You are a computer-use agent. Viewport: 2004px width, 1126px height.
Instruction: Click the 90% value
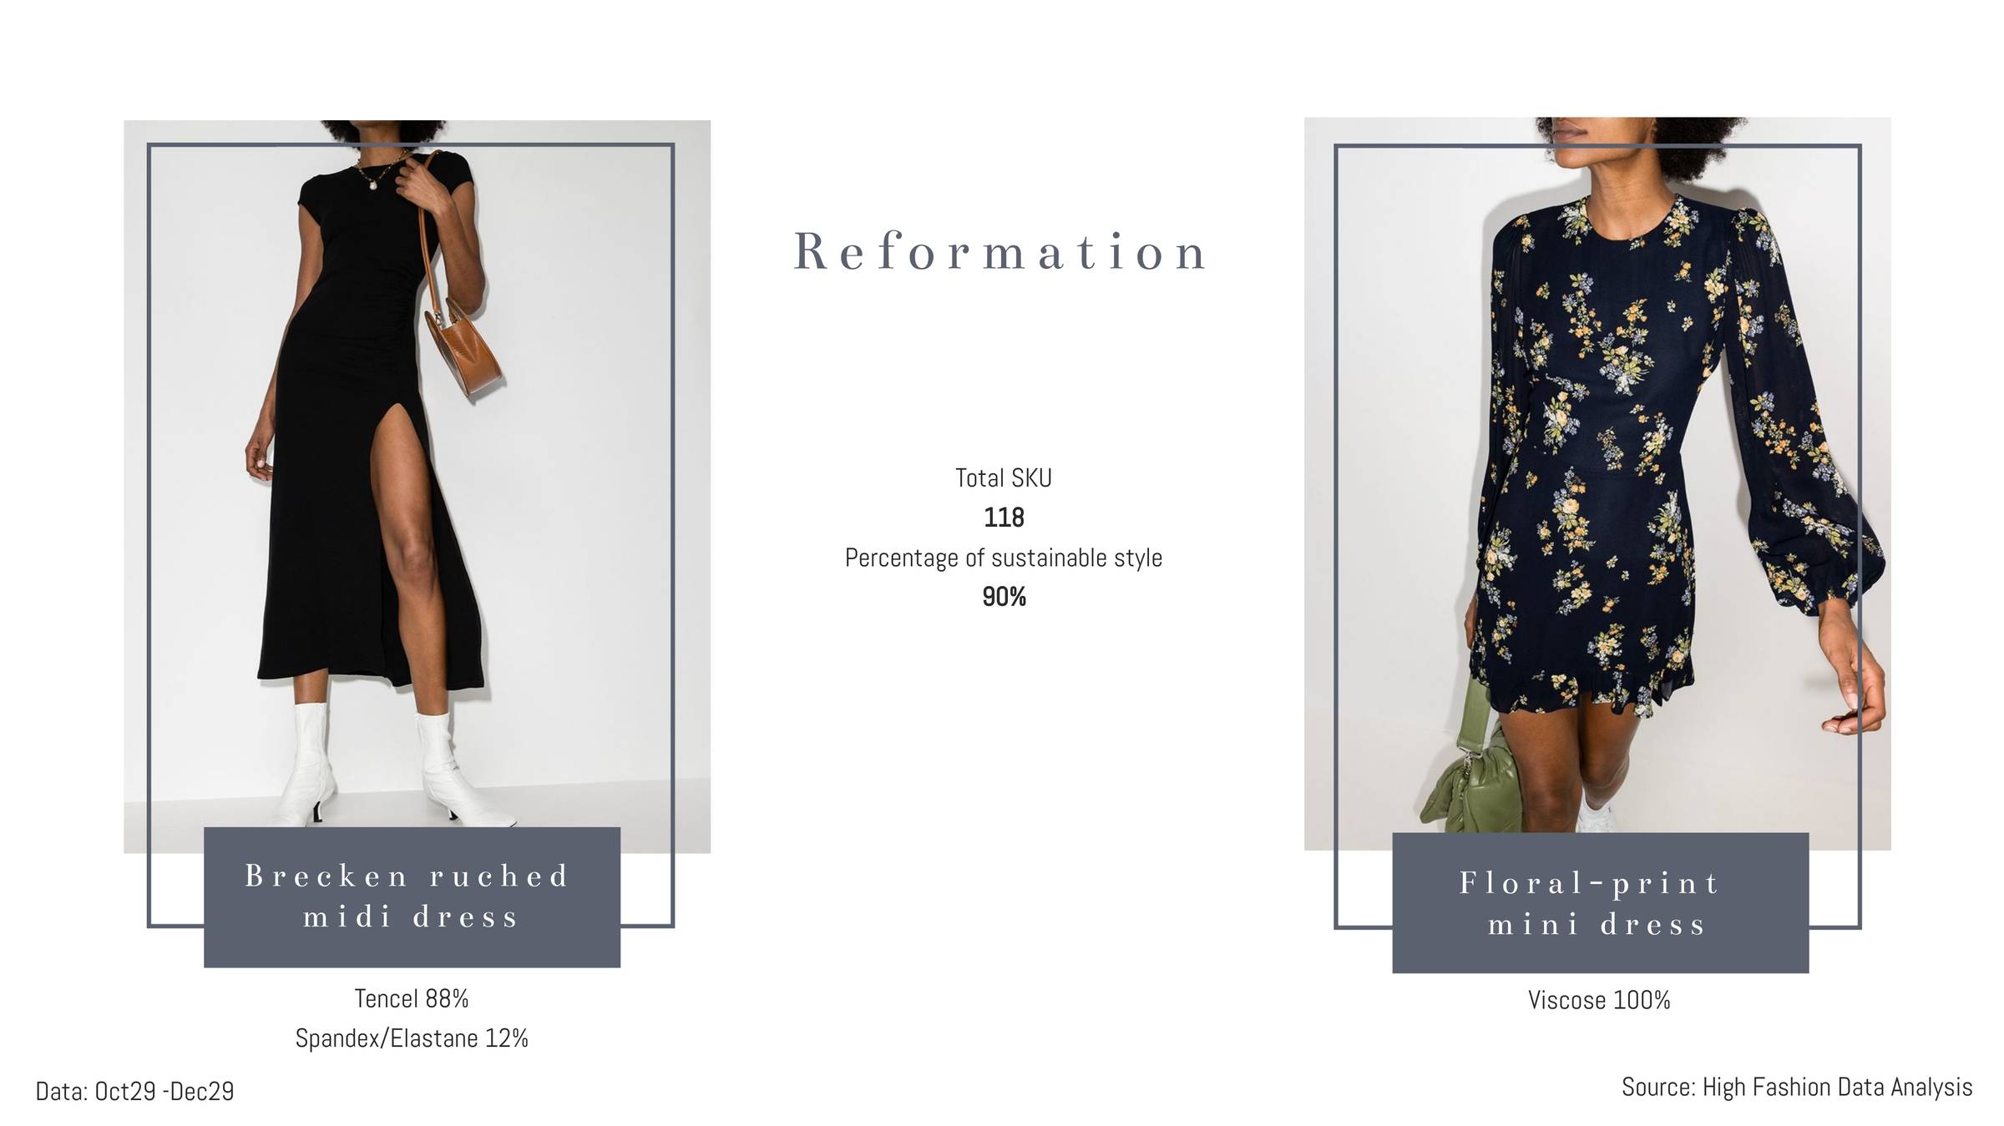pyautogui.click(x=1004, y=597)
